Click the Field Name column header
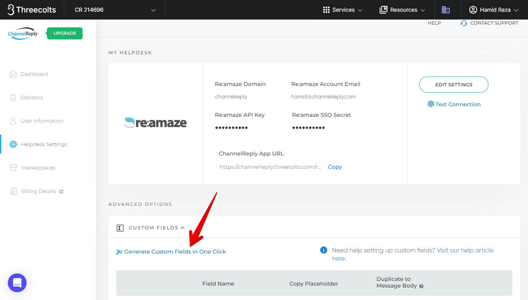The image size is (528, 300). pyautogui.click(x=218, y=284)
